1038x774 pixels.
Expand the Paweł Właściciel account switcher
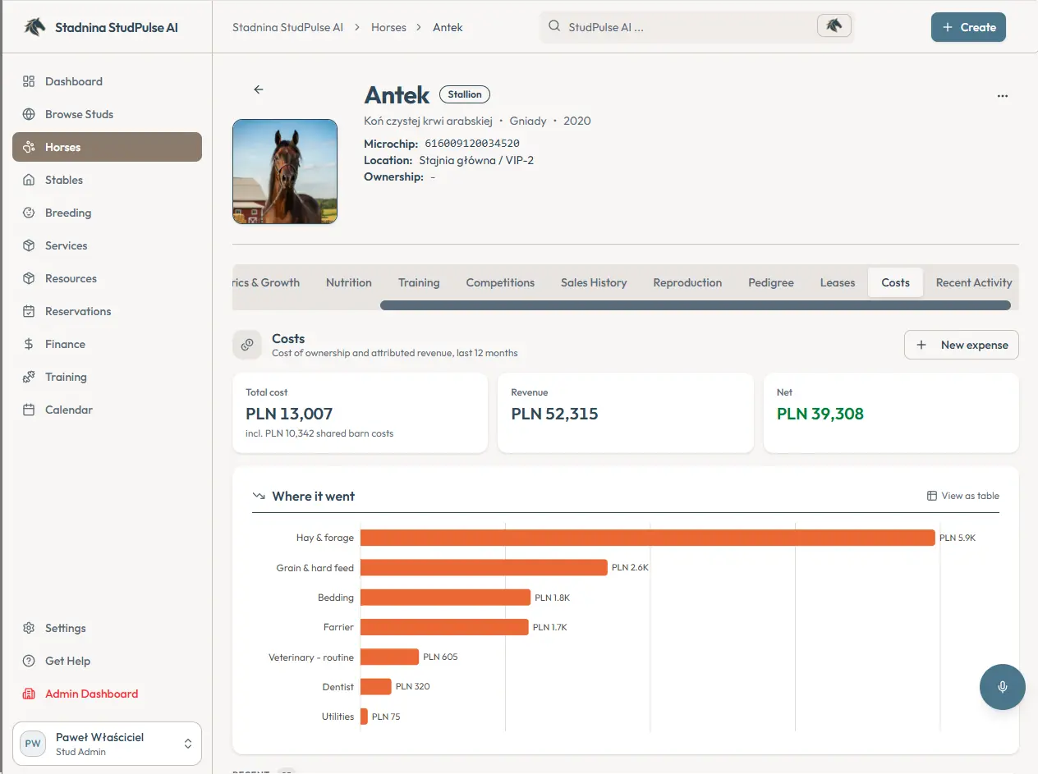[107, 744]
